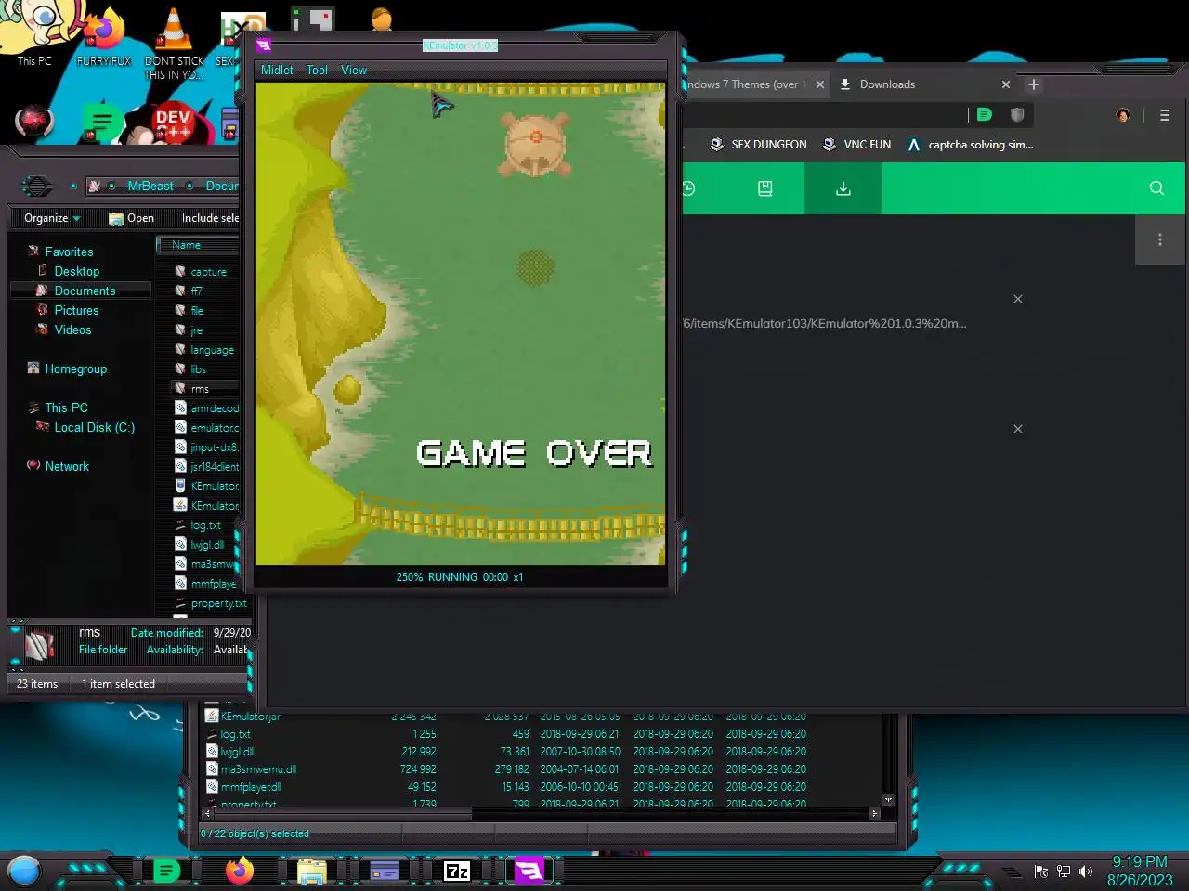This screenshot has width=1189, height=891.
Task: Open a new browser tab
Action: tap(1034, 84)
